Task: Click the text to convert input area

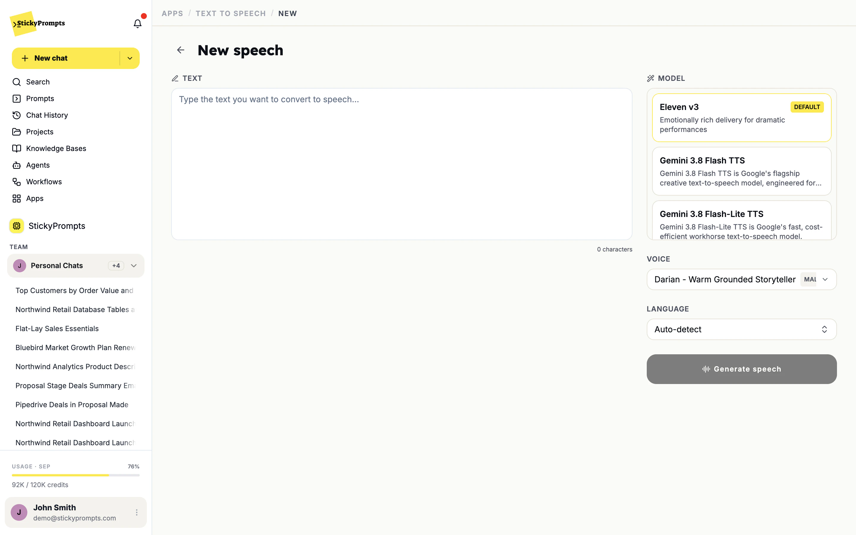Action: [402, 164]
